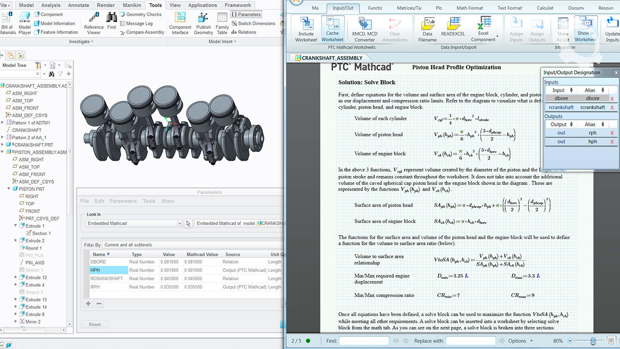Click the XMCD, MCD Converter icon
Viewport: 620px width, 349px height.
(365, 29)
